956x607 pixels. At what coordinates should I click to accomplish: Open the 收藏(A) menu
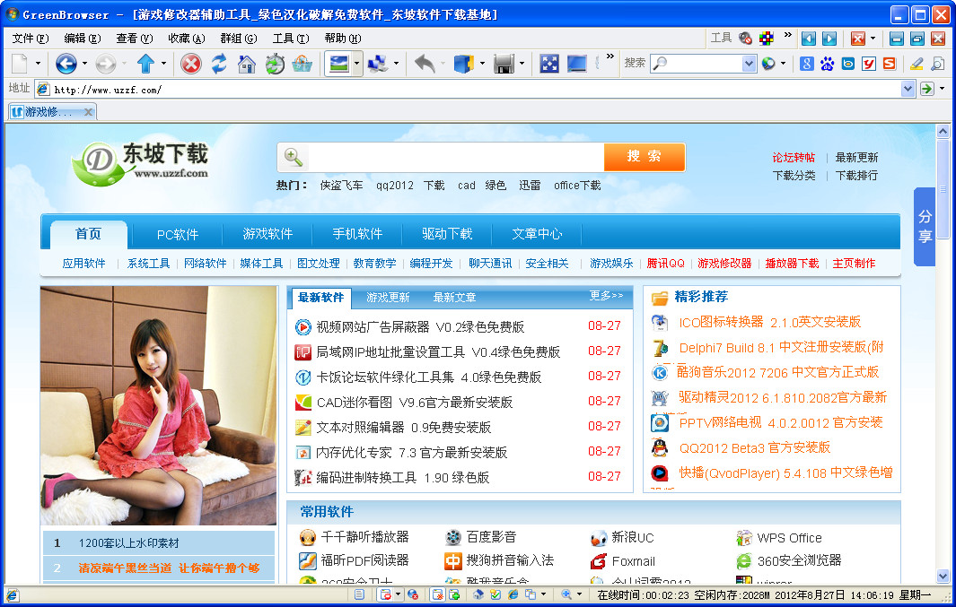click(x=187, y=39)
